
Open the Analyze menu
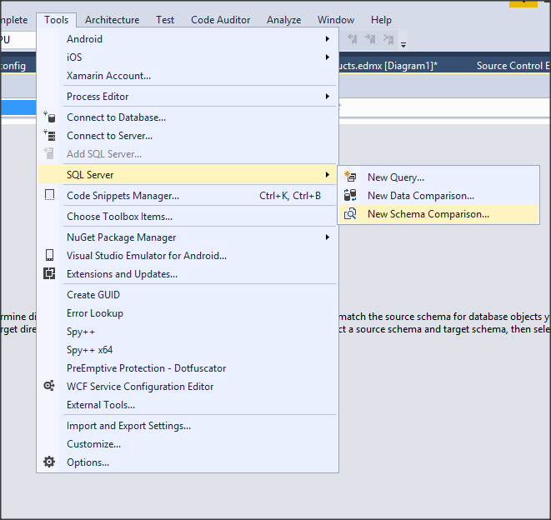tap(283, 20)
